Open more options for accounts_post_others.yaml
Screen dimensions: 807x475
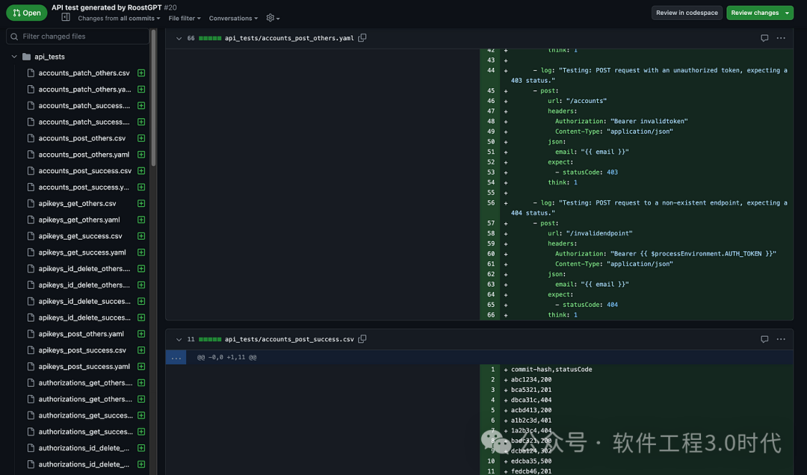click(781, 38)
